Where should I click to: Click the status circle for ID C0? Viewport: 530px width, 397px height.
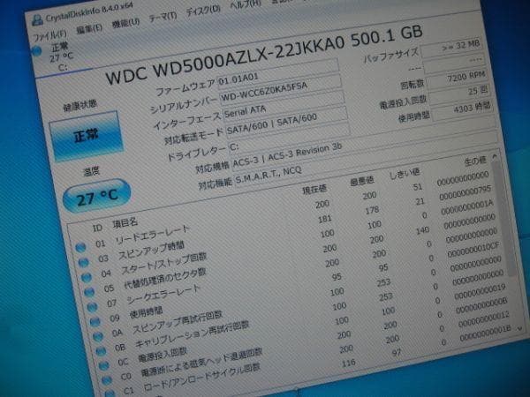107,380
